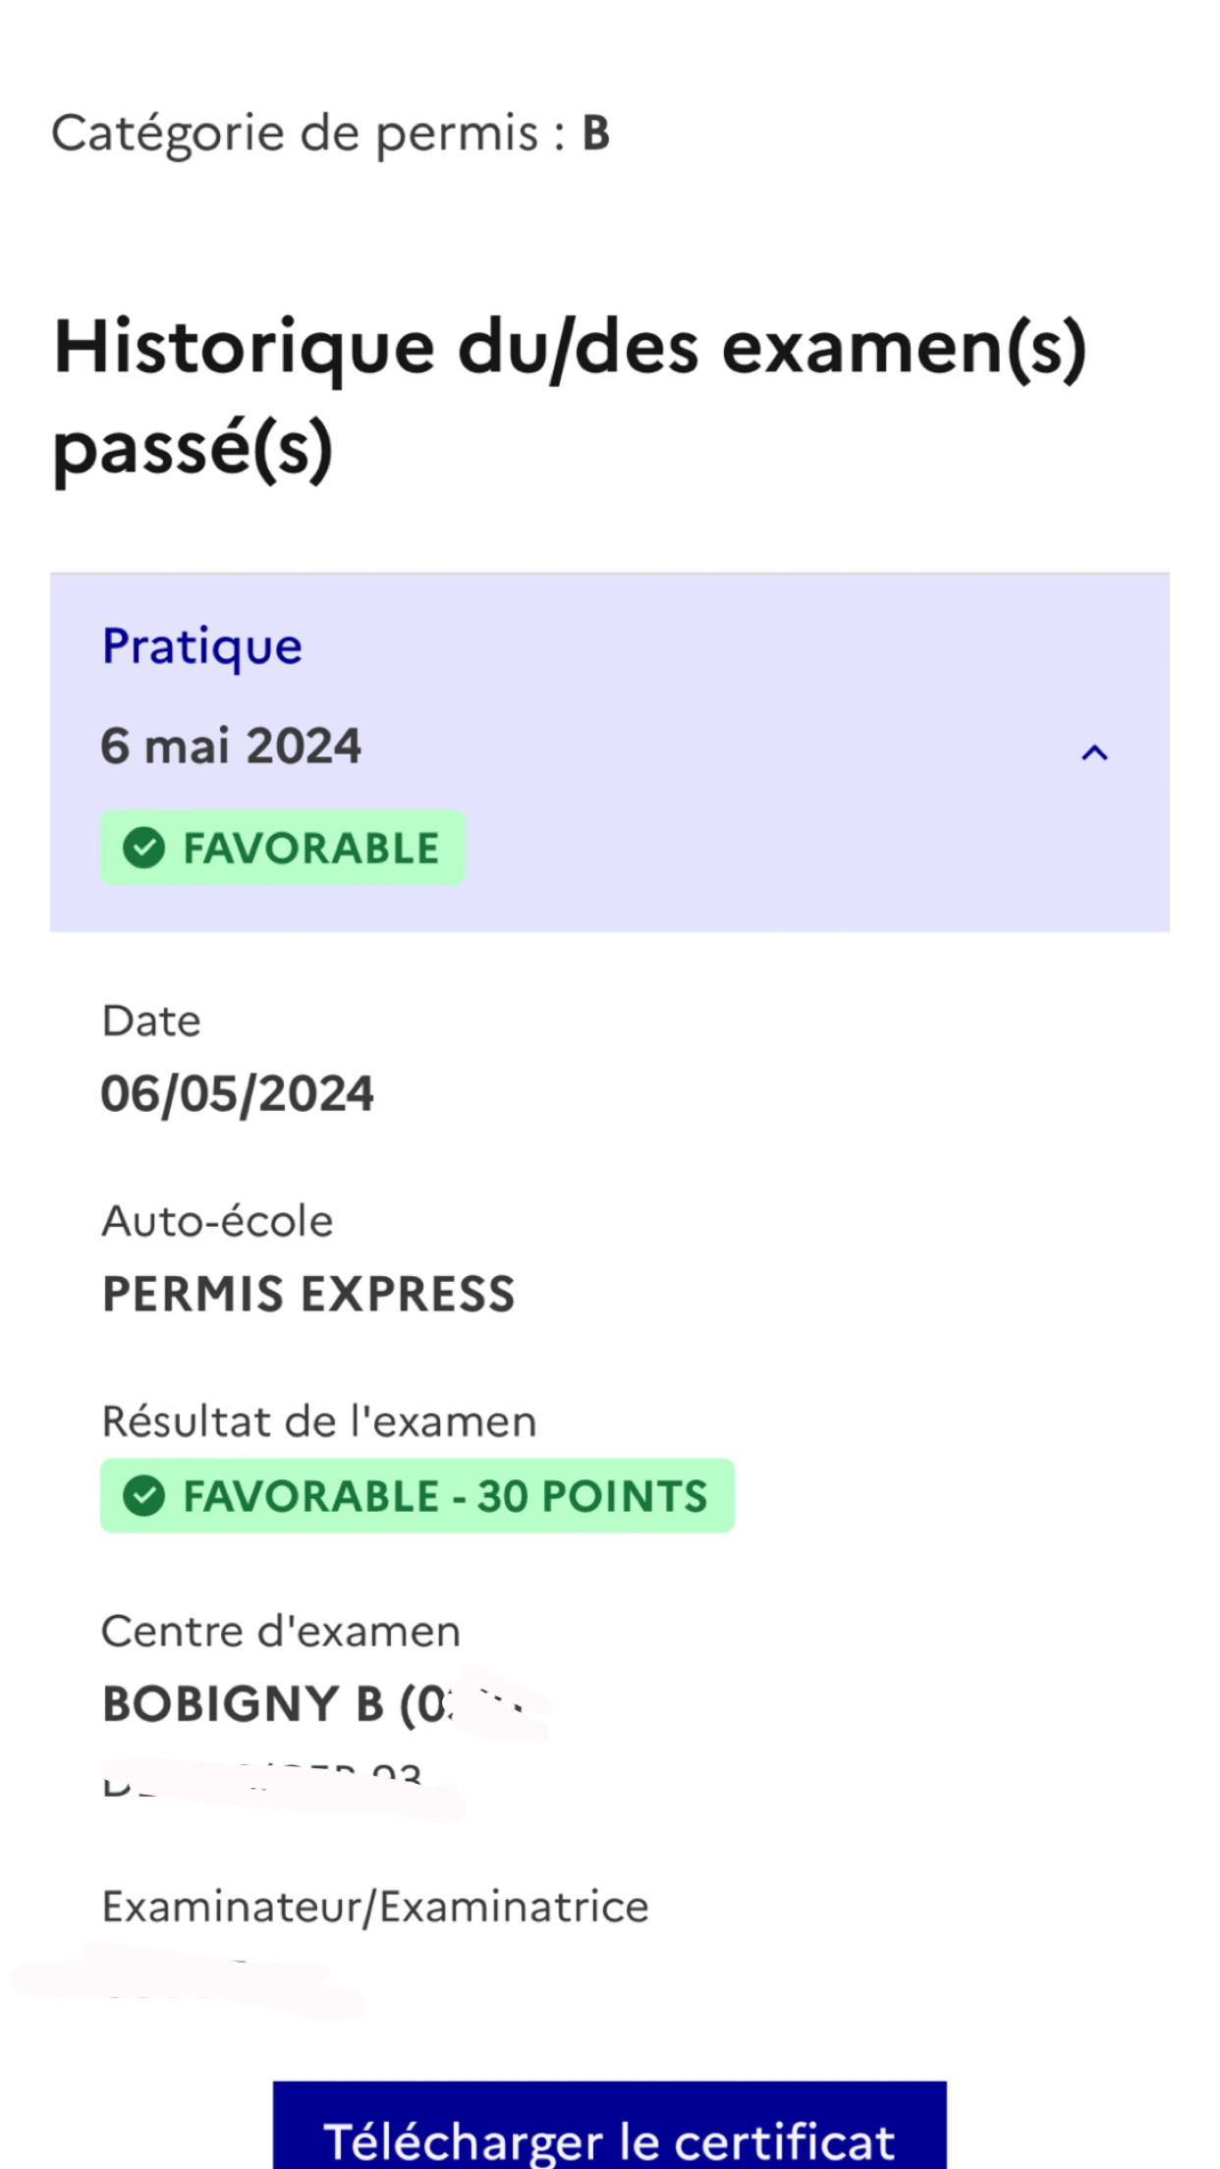Click the BOBIGNY B exam centre text
1220x2169 pixels.
pyautogui.click(x=275, y=1704)
